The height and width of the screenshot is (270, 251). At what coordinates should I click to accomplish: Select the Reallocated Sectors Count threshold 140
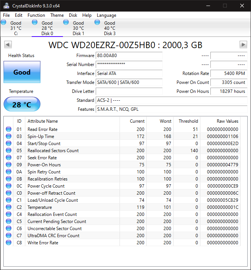coord(194,151)
